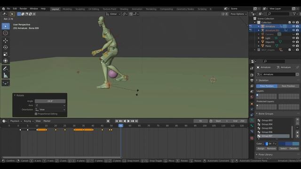The width and height of the screenshot is (301, 169).
Task: Click the bone group Deselect button
Action: tap(293, 148)
